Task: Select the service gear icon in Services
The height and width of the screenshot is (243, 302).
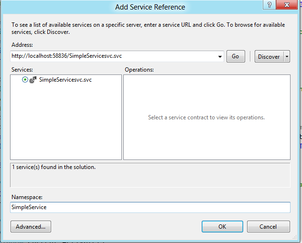Action: coord(33,80)
